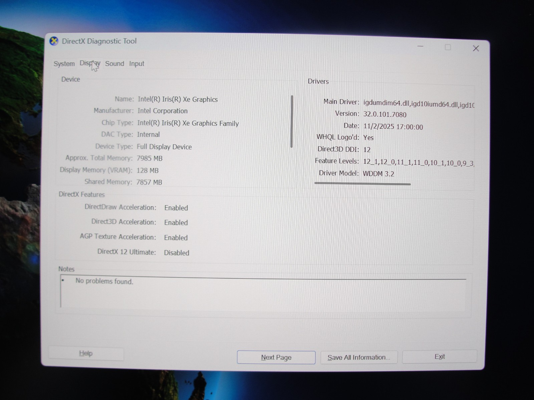Click the Feature Levels value '12_1,12_0,11_1'
The height and width of the screenshot is (400, 534).
point(387,162)
